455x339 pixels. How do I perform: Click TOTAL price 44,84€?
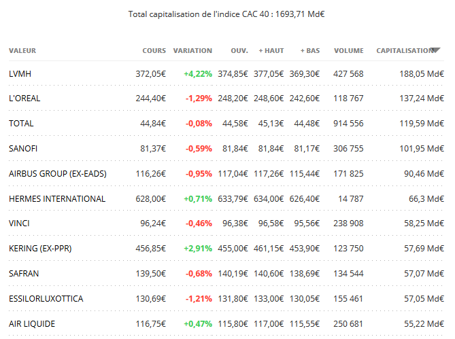153,124
